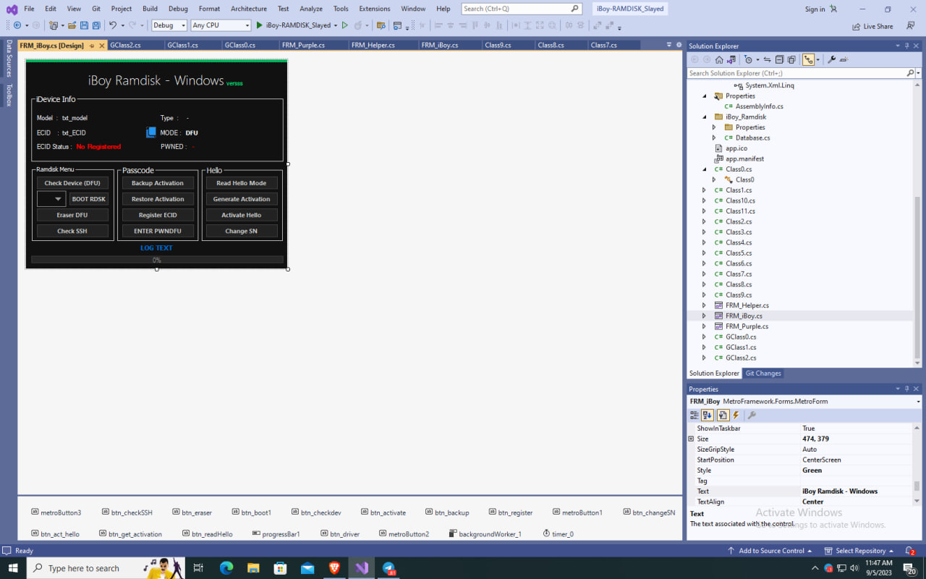Click the Alphabetical sort icon in Properties
This screenshot has width=926, height=579.
[x=708, y=415]
